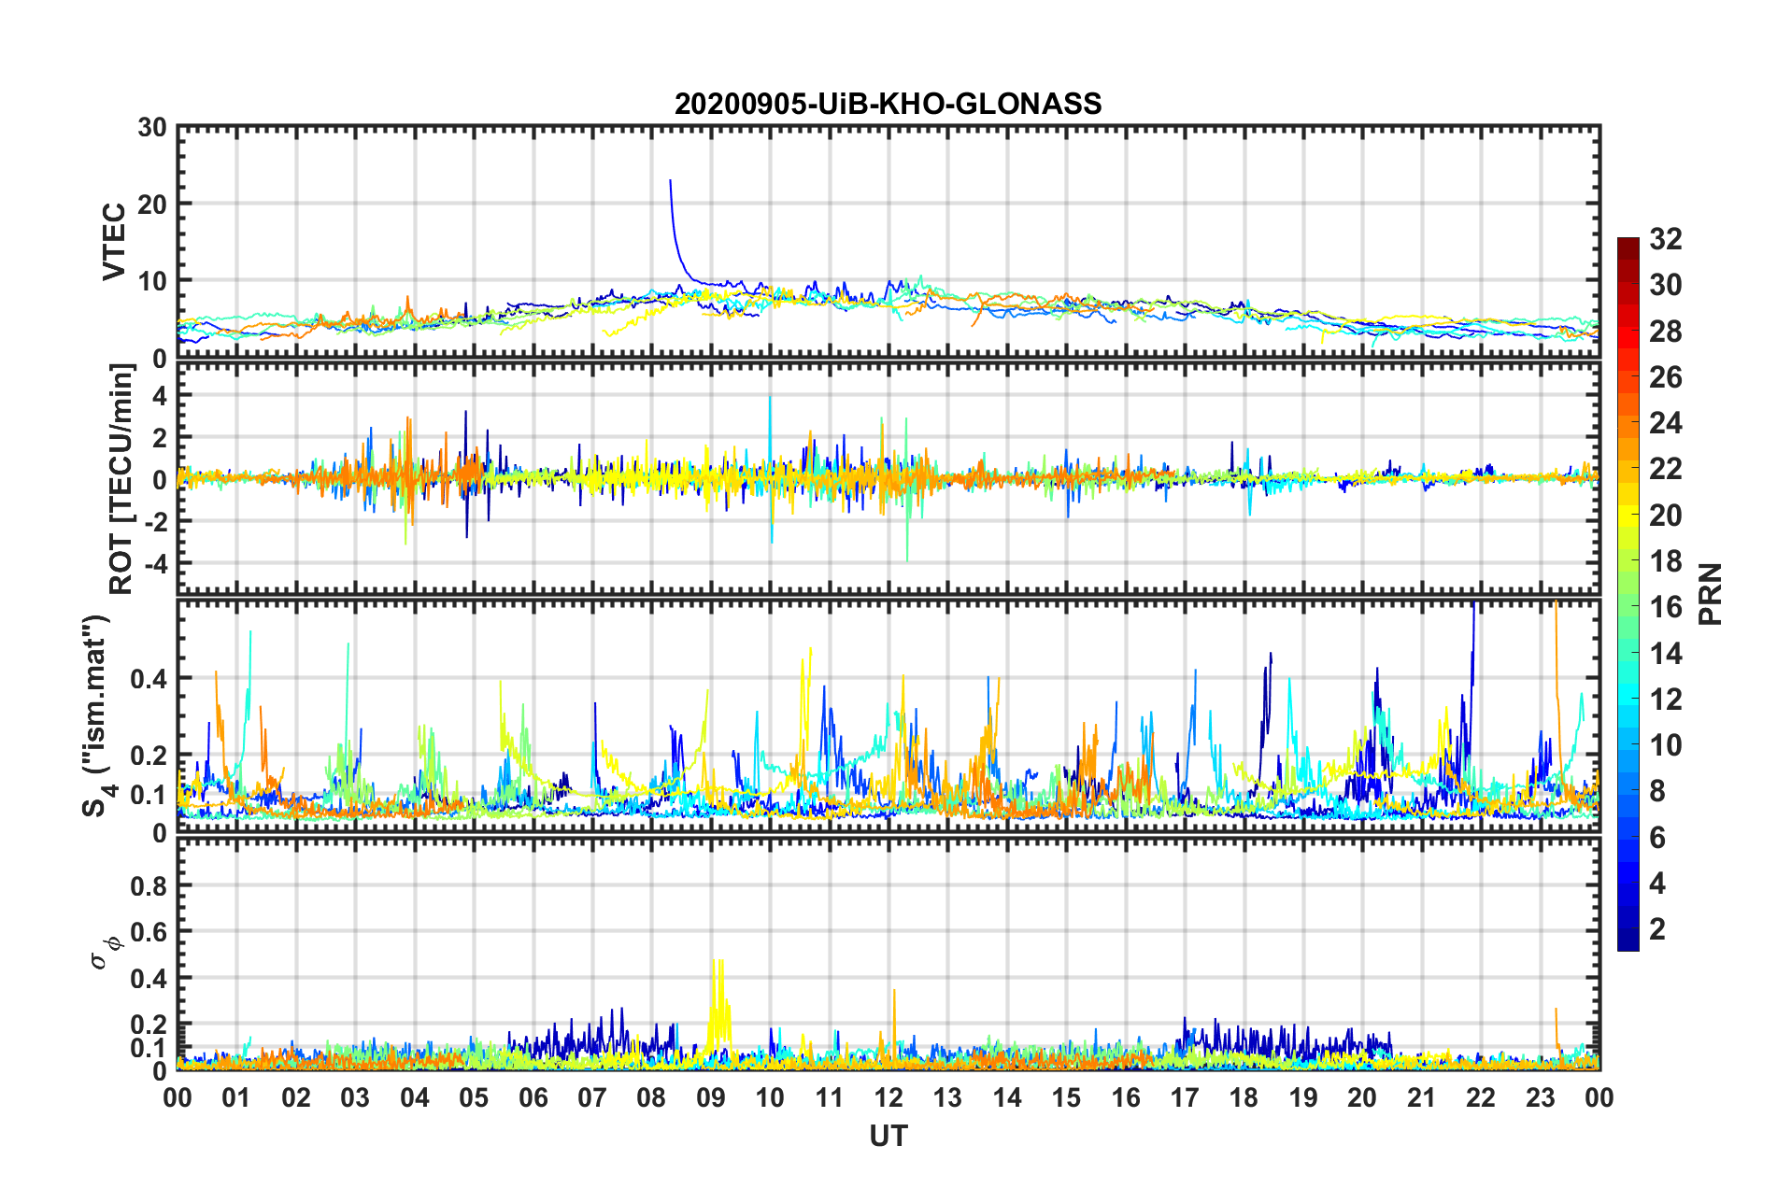The height and width of the screenshot is (1188, 1777).
Task: Click S4 panel y-axis tick 0.2
Action: pos(149,756)
